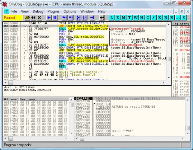Click disassembly pane vertical scrollbar down arrow
Screen dimensions: 193x150
169,78
